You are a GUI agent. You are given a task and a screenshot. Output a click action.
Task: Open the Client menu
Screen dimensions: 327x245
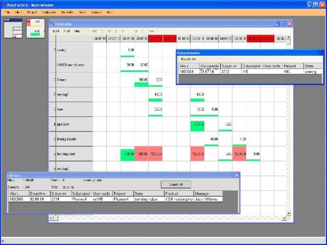click(19, 13)
